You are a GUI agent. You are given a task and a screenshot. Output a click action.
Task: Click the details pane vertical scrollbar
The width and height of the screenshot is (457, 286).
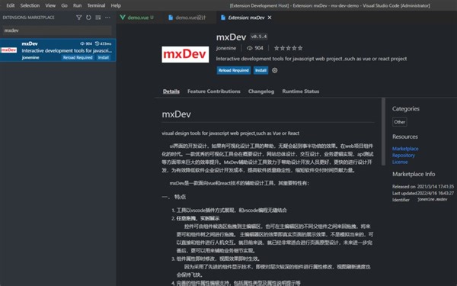pyautogui.click(x=383, y=132)
